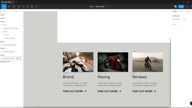192x108 pixels.
Task: Select the Frame 2 layer
Action: click(x=3, y=48)
